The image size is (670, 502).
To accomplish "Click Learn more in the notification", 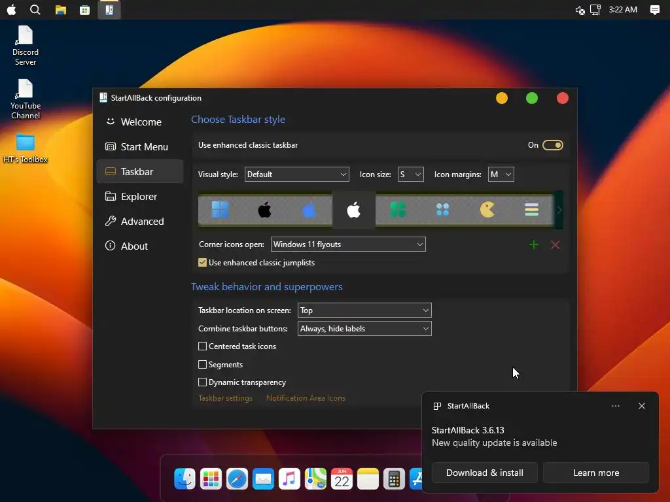I will 596,473.
